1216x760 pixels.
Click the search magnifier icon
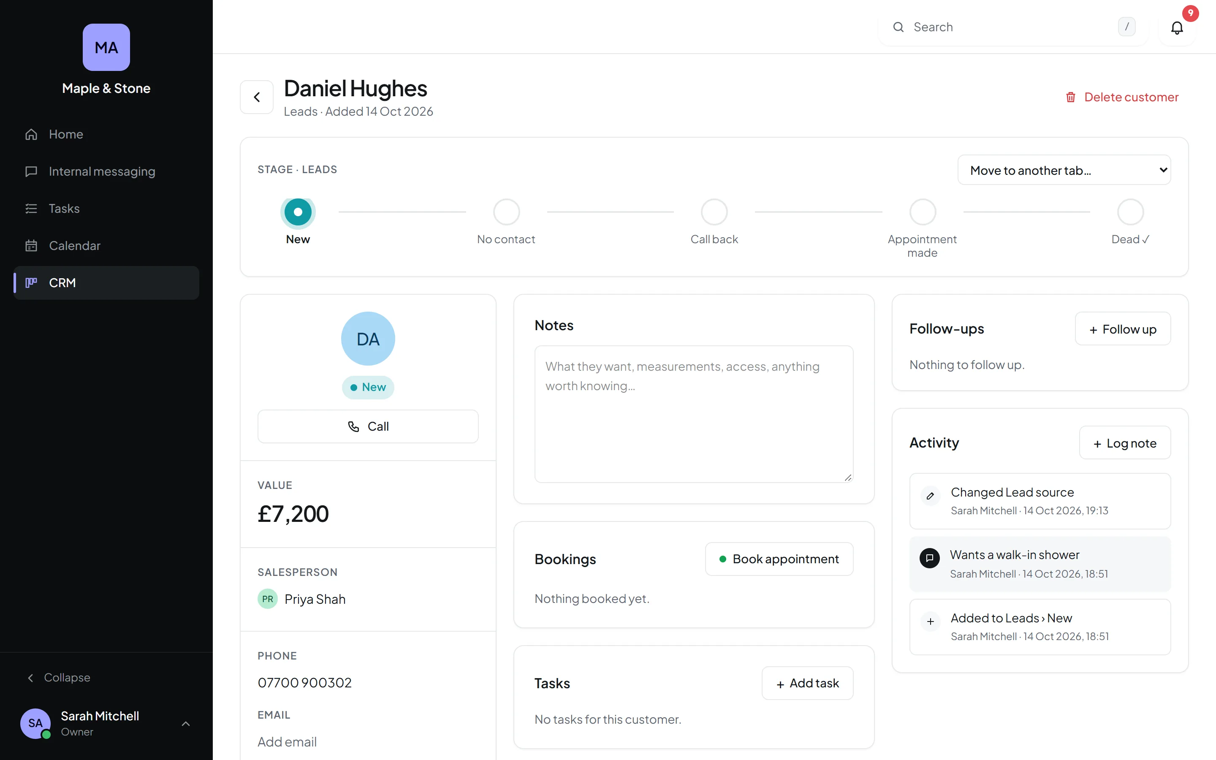[898, 27]
